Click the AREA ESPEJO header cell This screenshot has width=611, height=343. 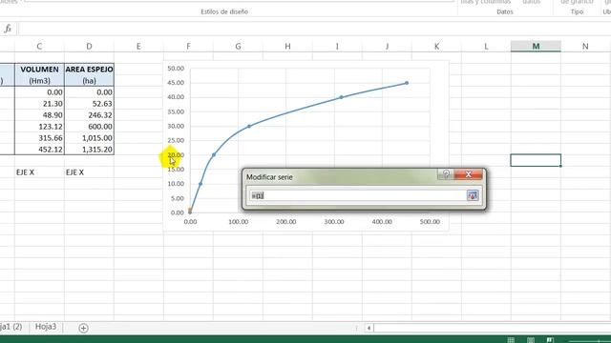89,70
